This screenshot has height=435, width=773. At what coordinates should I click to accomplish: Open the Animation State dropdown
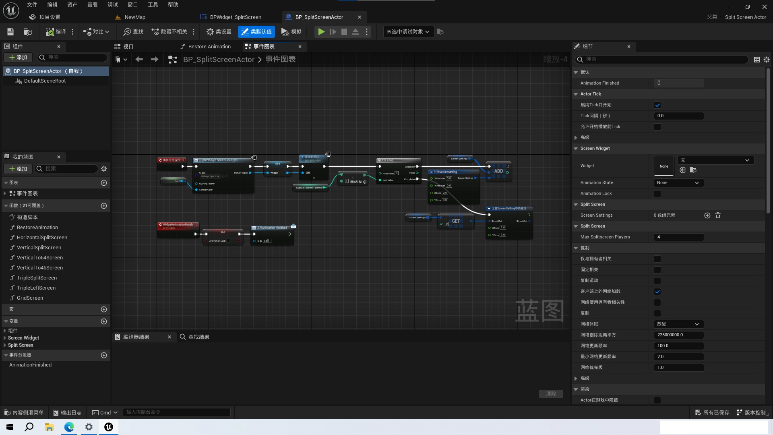click(678, 183)
